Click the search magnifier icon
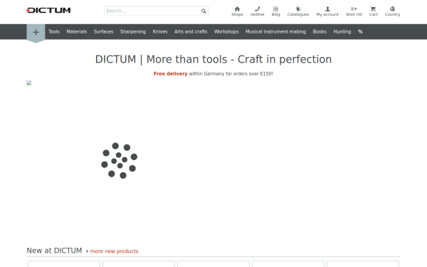This screenshot has width=427, height=267. tap(204, 11)
